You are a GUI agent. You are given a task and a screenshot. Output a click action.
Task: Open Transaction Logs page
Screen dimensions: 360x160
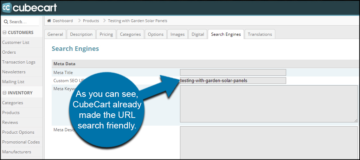pyautogui.click(x=19, y=62)
